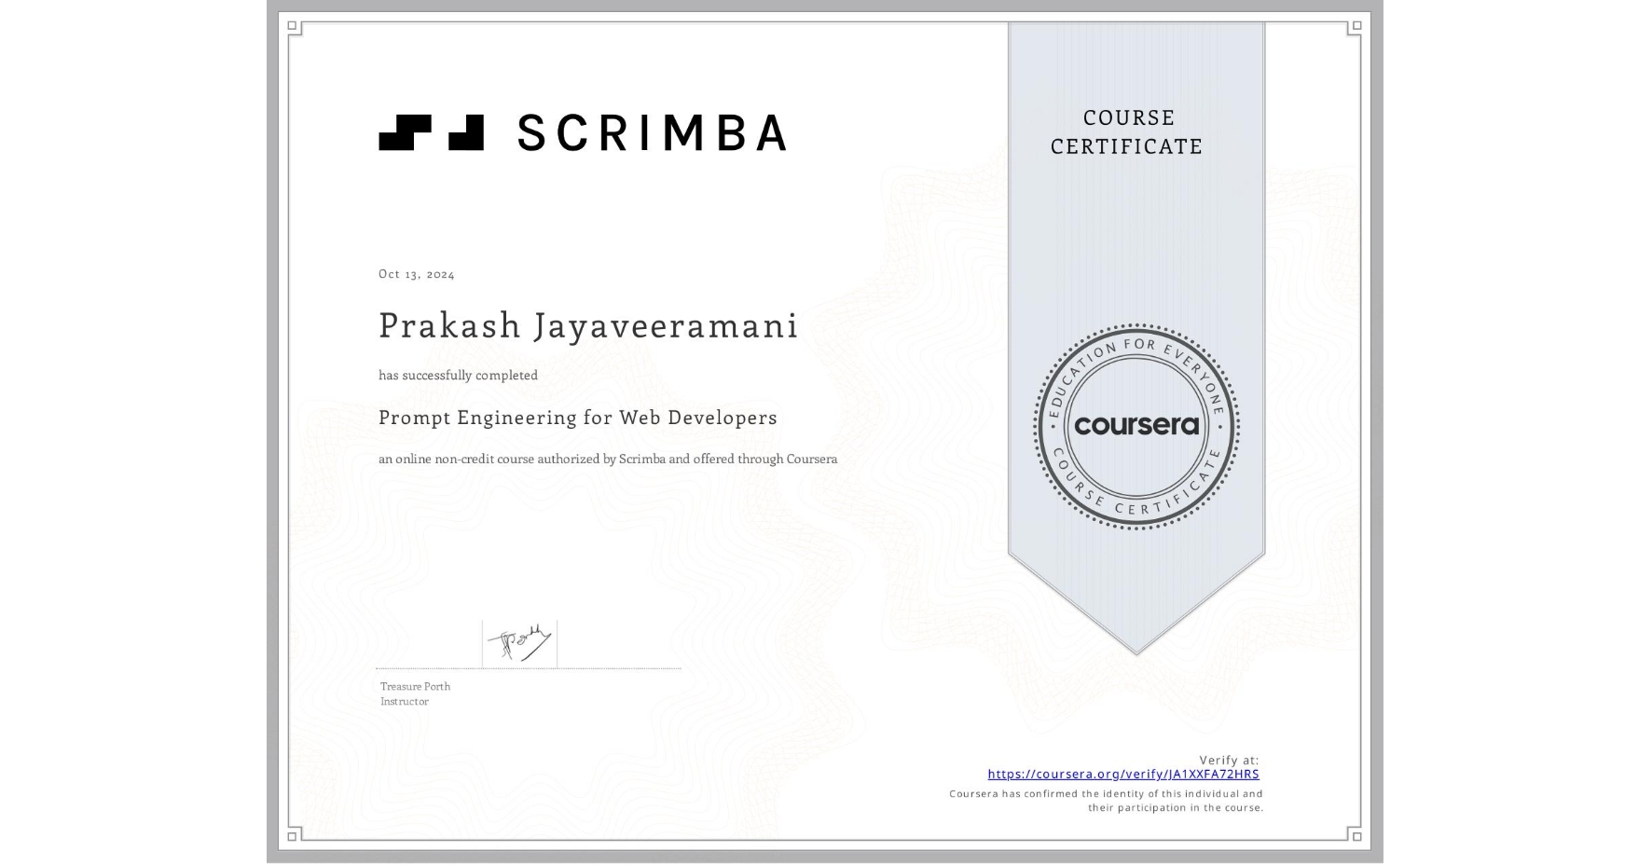The height and width of the screenshot is (865, 1652).
Task: Click the 'coursera' wordmark inside the seal
Action: pyautogui.click(x=1136, y=427)
